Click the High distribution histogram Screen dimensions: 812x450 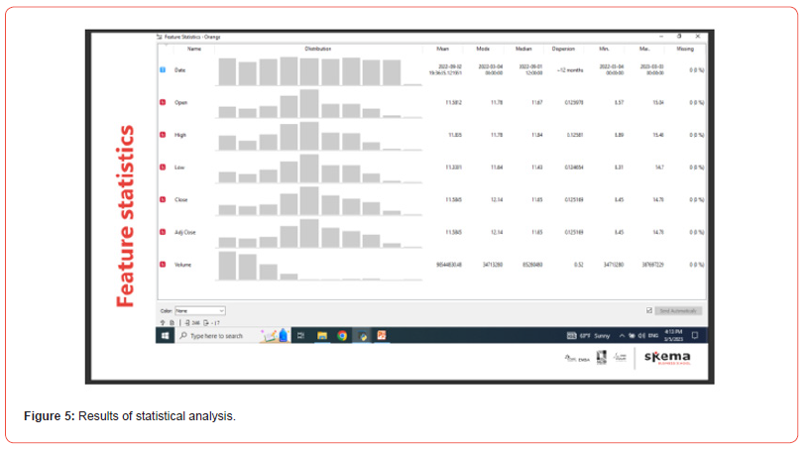(319, 136)
